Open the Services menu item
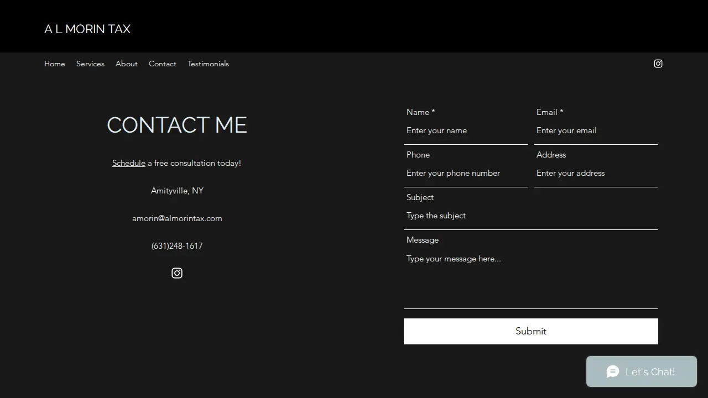Viewport: 708px width, 398px height. pos(90,64)
